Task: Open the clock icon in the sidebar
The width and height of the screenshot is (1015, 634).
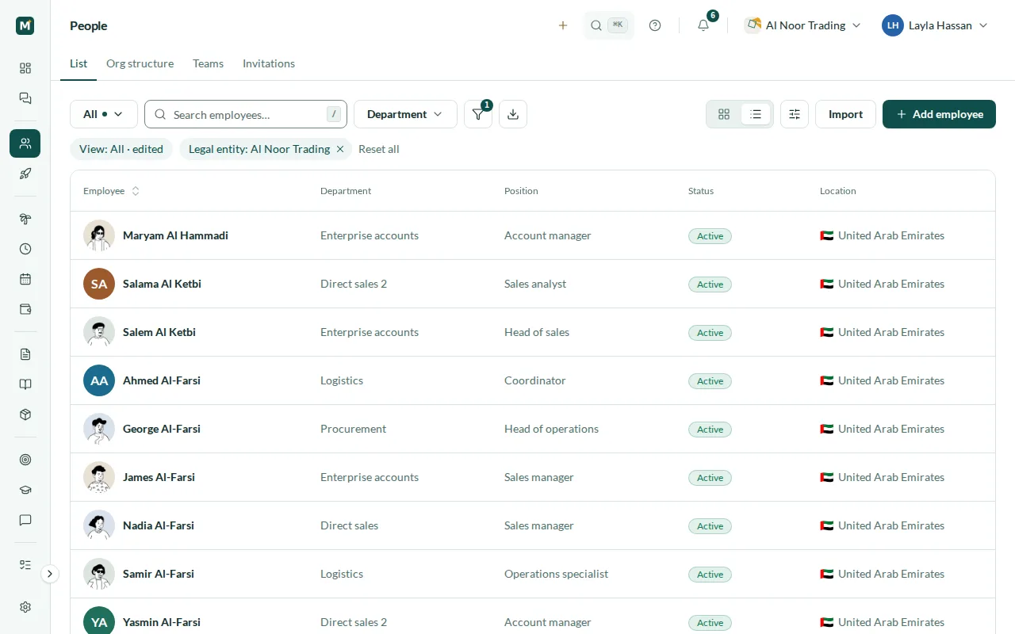Action: point(25,249)
